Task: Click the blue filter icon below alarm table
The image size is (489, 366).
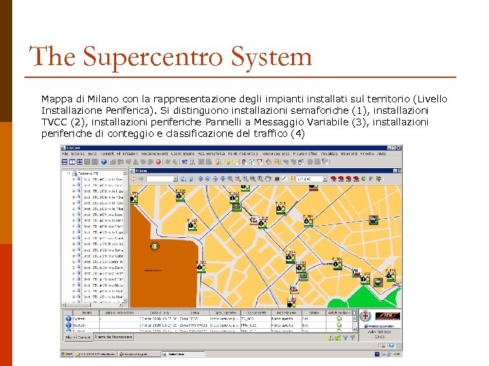Action: (345, 338)
